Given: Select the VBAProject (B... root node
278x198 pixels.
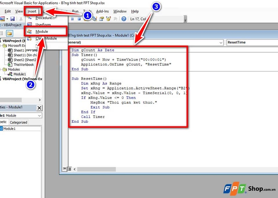Looking at the screenshot, I should pyautogui.click(x=14, y=41).
